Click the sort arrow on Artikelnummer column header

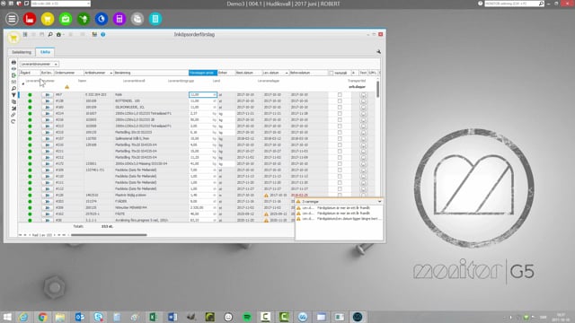111,73
